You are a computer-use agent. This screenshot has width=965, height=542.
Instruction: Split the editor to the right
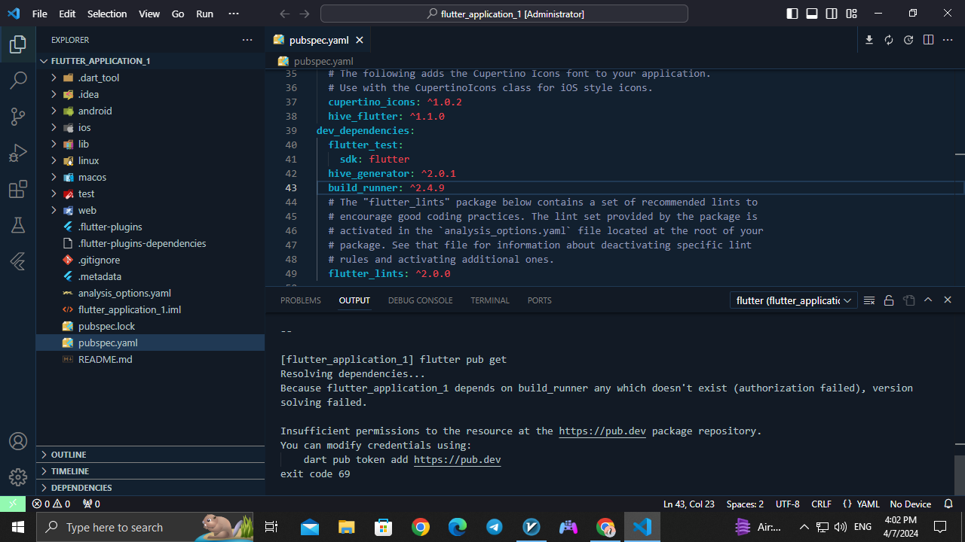928,40
